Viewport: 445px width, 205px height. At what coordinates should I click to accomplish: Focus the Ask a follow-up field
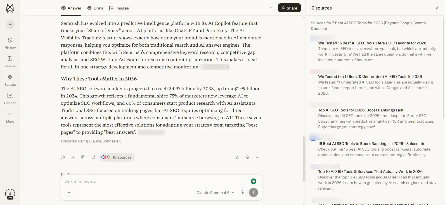coord(155,181)
